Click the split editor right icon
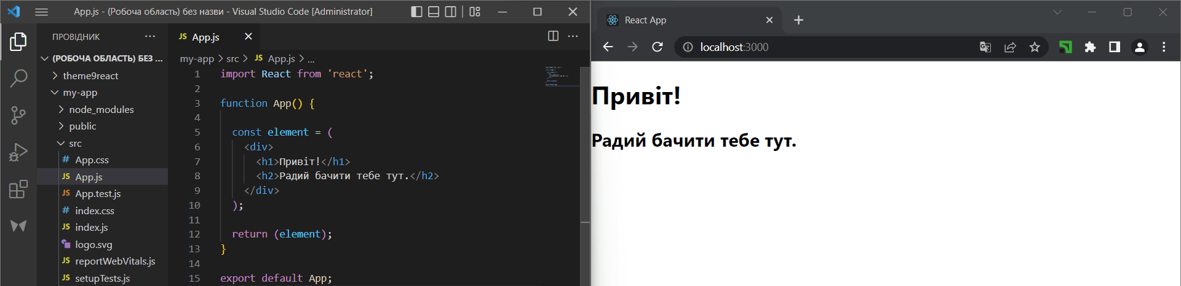1181x286 pixels. (553, 36)
